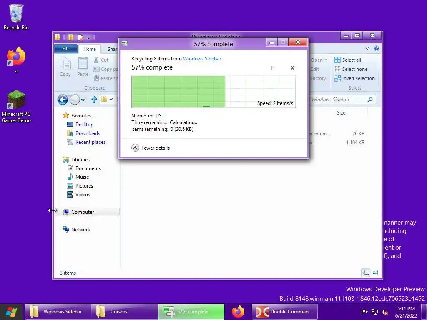The image size is (427, 320).
Task: Open Windows Sidebar link in progress dialog
Action: click(202, 58)
